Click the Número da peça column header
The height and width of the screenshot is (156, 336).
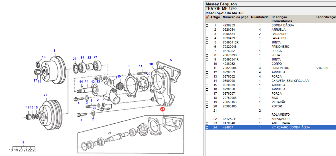(235, 17)
